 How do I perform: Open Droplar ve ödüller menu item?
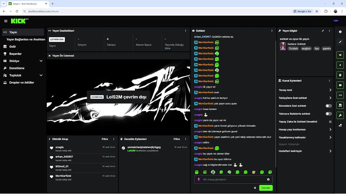click(x=23, y=82)
